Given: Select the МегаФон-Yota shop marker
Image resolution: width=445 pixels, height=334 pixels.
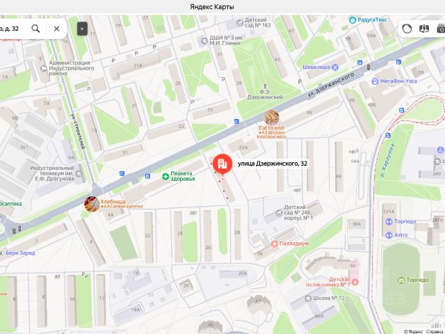Looking at the screenshot, I should (x=375, y=81).
